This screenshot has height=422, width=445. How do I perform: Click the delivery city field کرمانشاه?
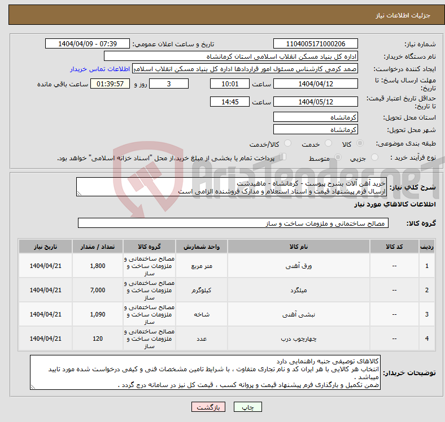point(315,129)
